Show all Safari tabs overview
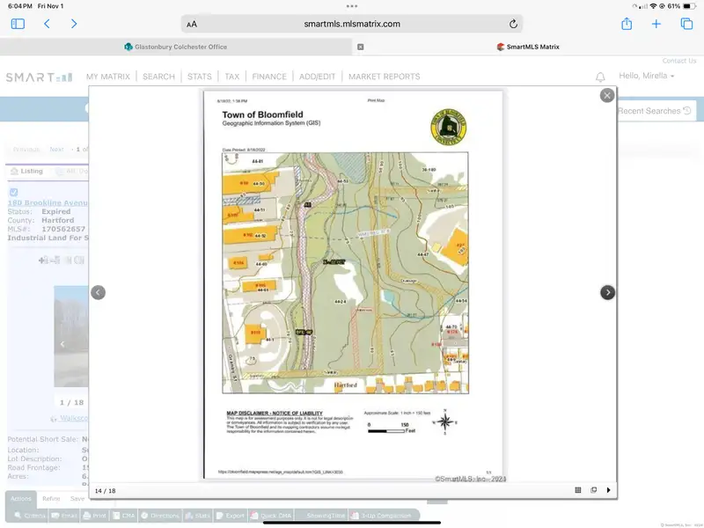The image size is (704, 528). click(x=686, y=24)
